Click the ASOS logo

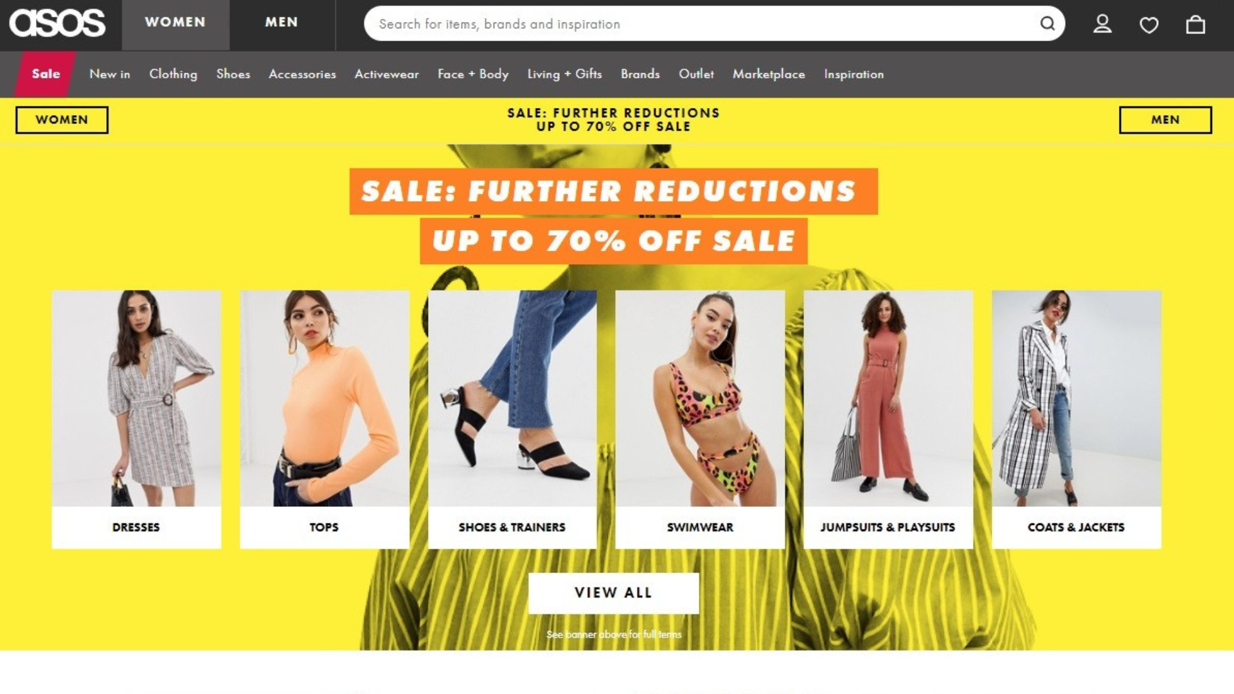(x=57, y=23)
